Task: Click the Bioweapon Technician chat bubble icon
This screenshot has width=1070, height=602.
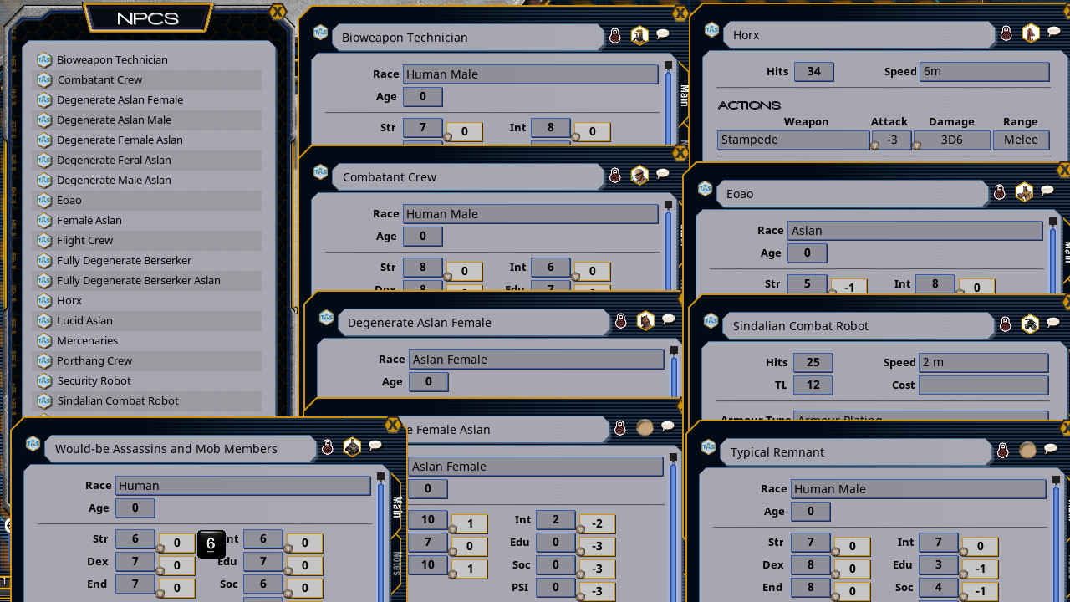Action: 662,34
